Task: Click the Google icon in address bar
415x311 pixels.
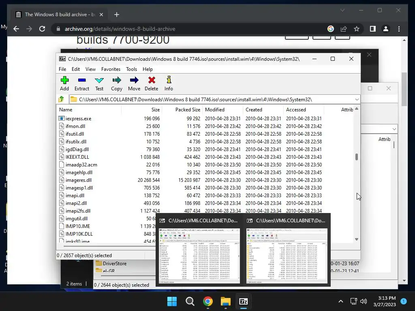Action: (331, 29)
